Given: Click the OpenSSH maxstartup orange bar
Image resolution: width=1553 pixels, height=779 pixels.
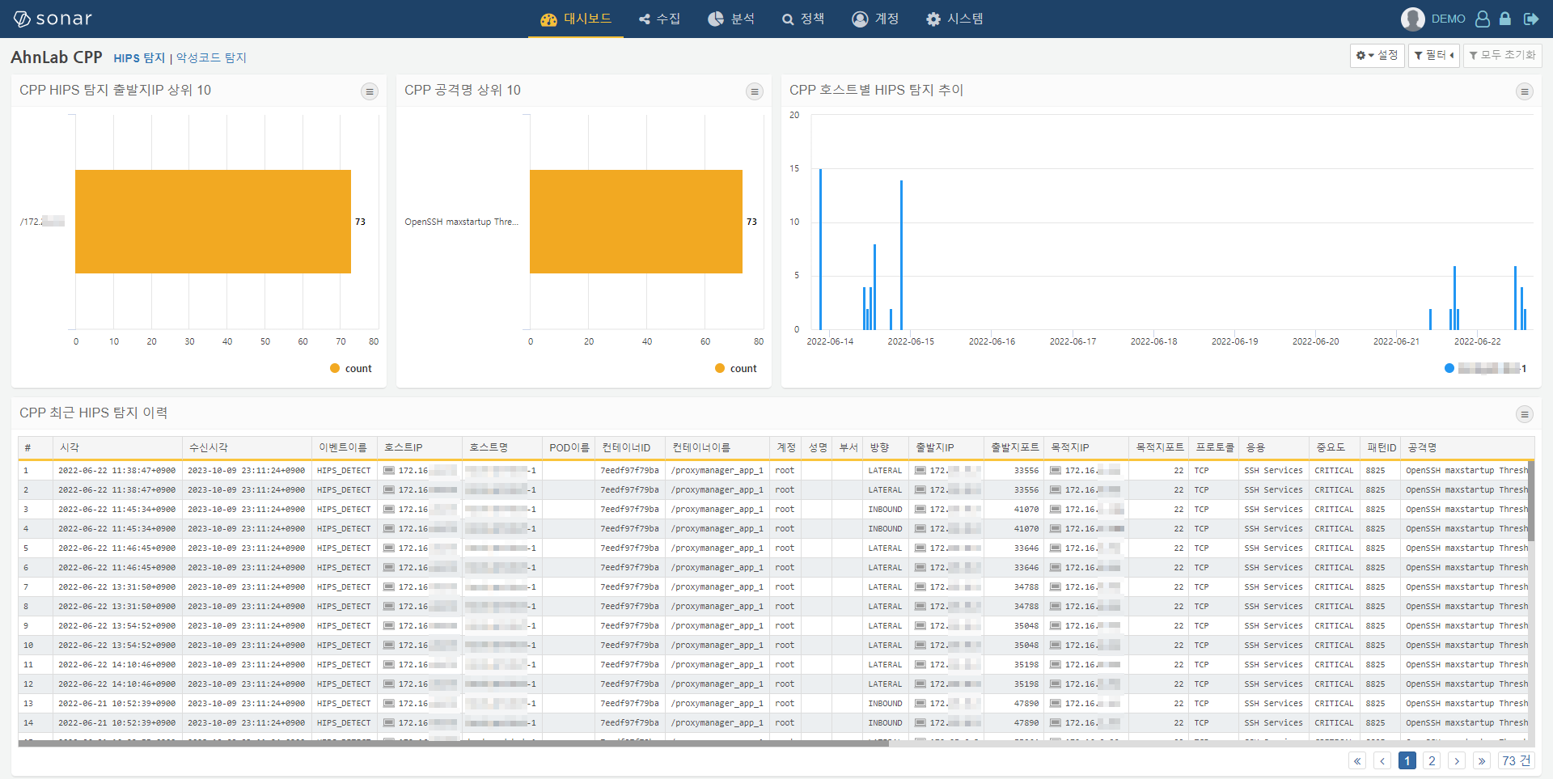Looking at the screenshot, I should click(636, 222).
